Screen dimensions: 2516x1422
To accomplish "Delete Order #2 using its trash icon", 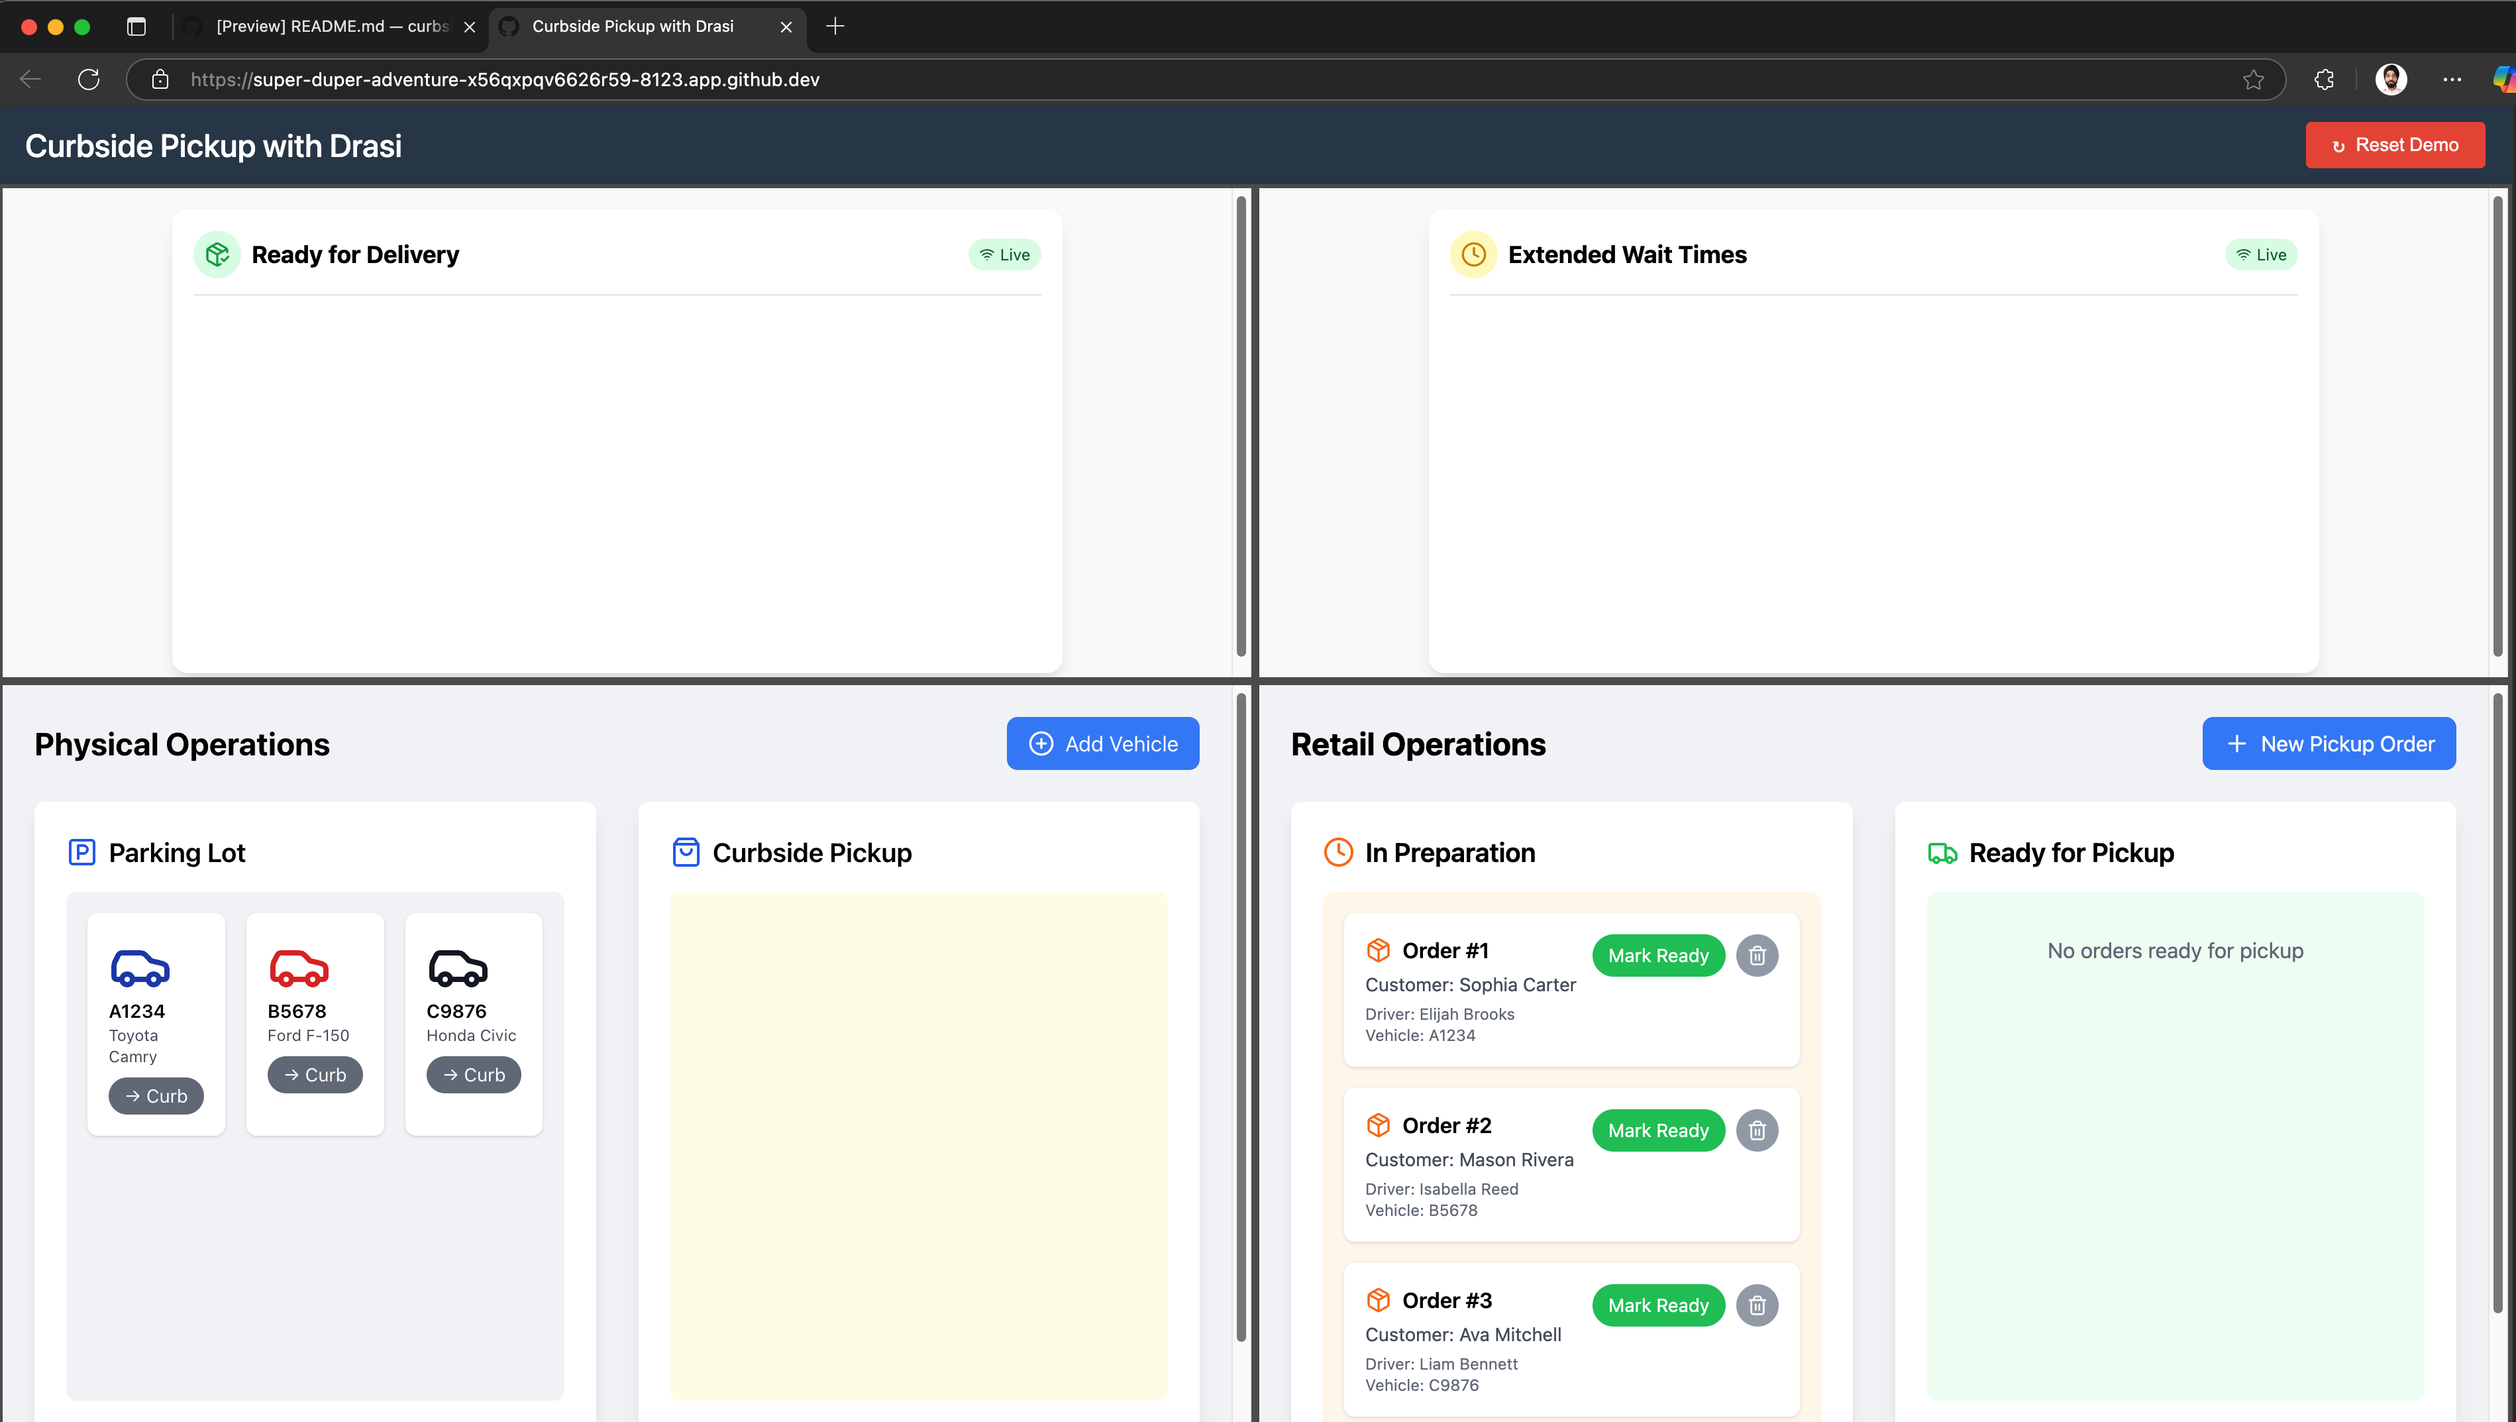I will click(1757, 1130).
